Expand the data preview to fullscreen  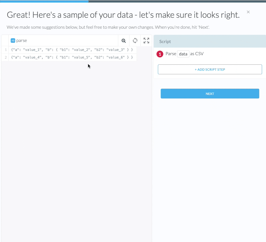146,41
